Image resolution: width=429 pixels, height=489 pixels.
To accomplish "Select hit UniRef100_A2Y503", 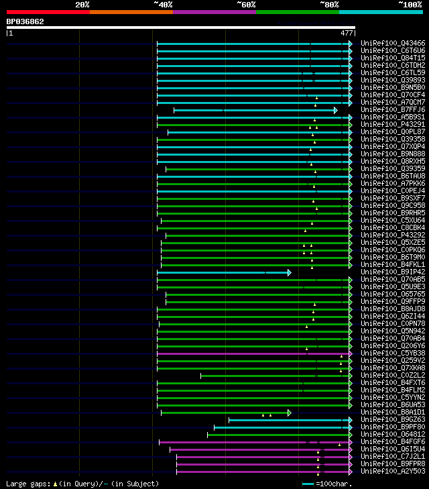I will pyautogui.click(x=393, y=472).
